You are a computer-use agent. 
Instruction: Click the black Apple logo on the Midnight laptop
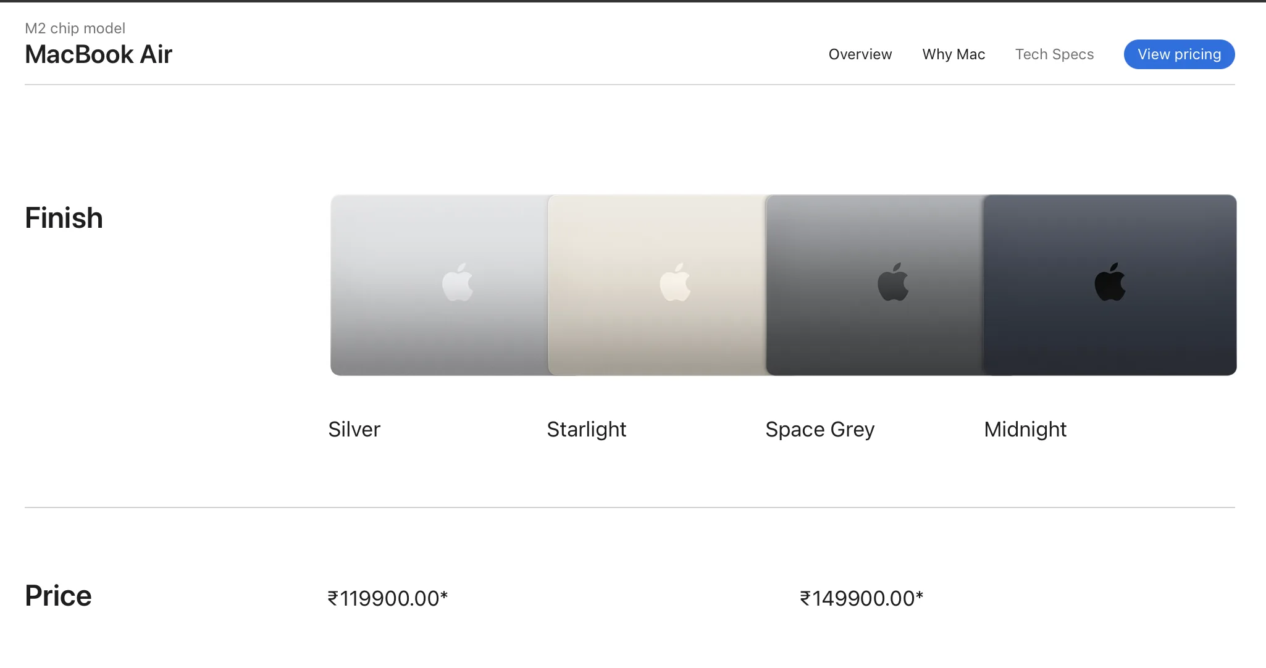pyautogui.click(x=1110, y=283)
